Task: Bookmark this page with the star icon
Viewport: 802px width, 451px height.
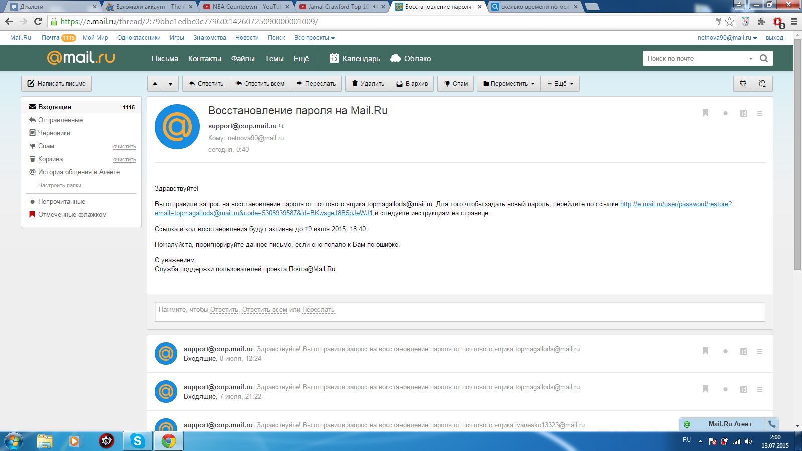Action: tap(730, 21)
